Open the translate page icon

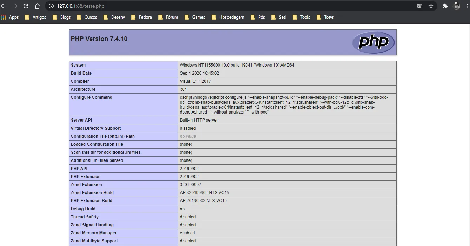click(419, 6)
